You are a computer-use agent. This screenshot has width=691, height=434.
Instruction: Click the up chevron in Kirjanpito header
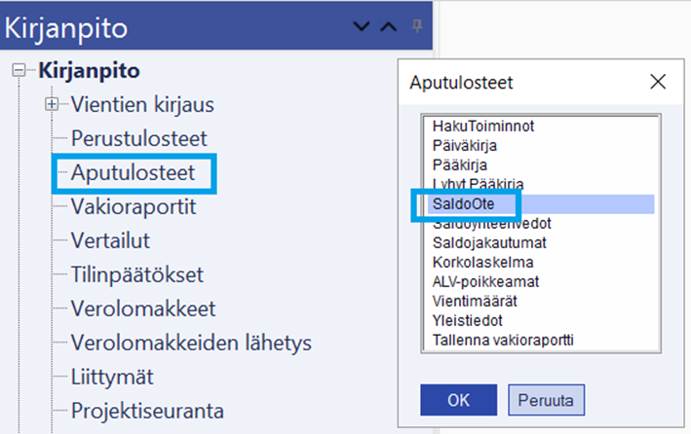point(388,27)
